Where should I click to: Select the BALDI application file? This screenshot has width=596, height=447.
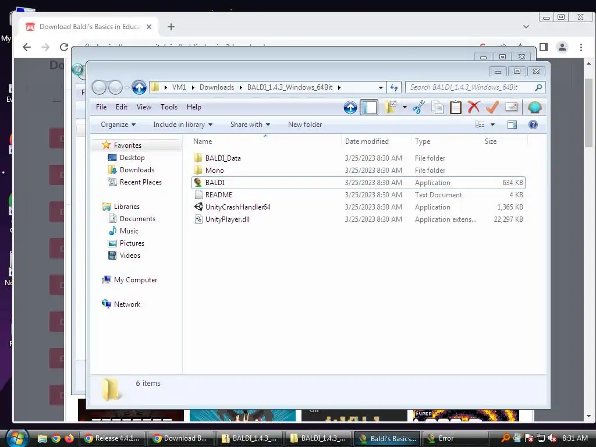pyautogui.click(x=215, y=182)
